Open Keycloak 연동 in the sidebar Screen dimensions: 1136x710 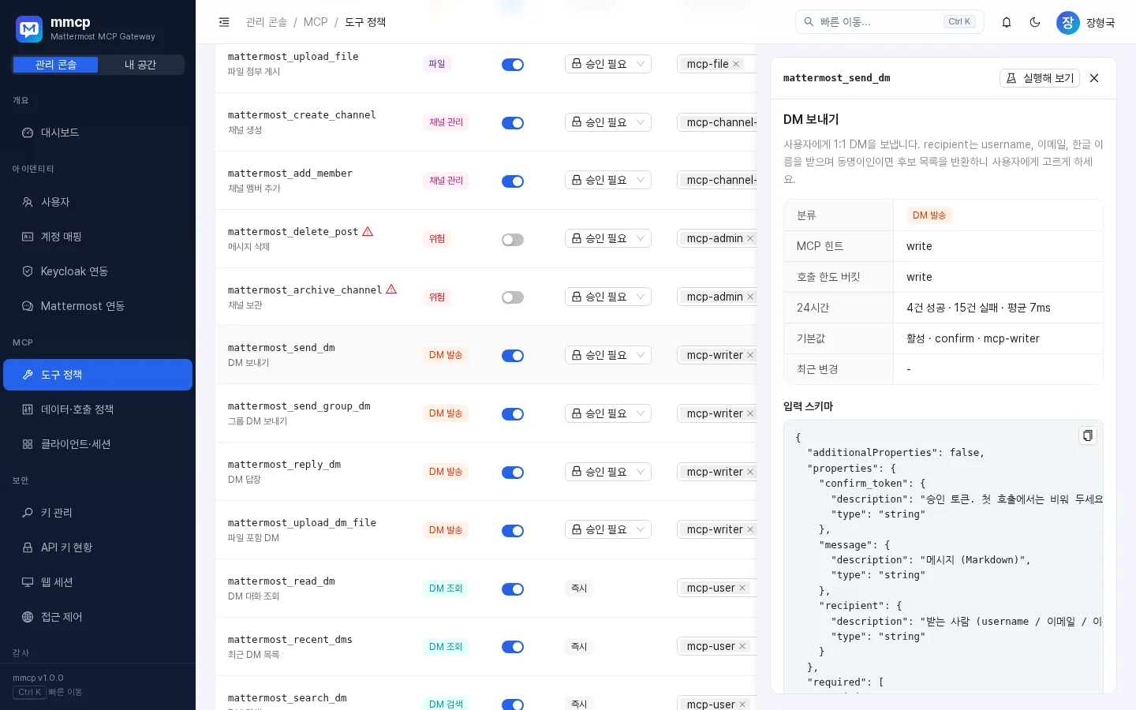(98, 271)
